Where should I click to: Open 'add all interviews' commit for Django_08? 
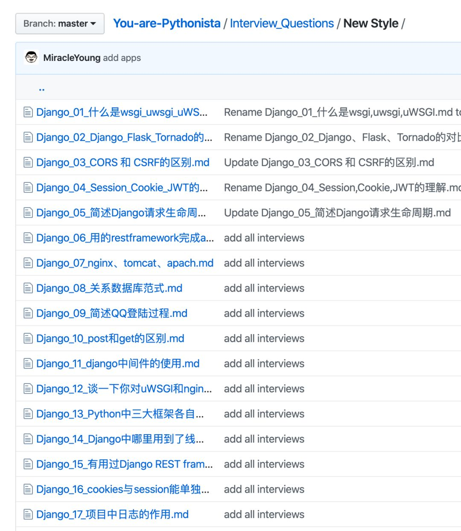tap(264, 288)
